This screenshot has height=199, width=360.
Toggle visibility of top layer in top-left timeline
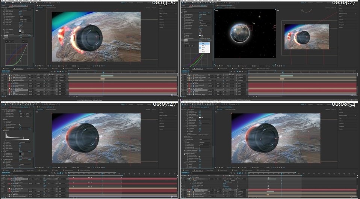click(2, 75)
